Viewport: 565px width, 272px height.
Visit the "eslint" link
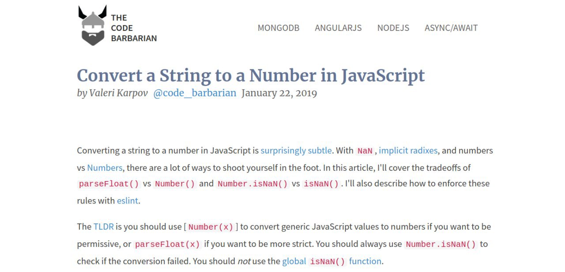click(x=128, y=200)
